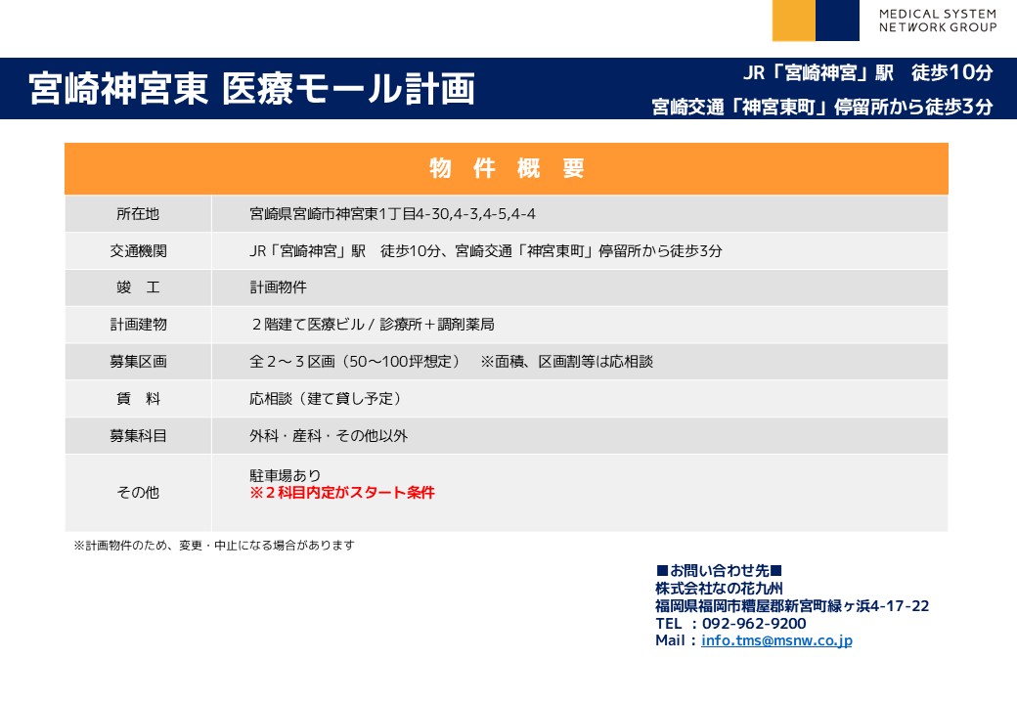Click the 計画建物 row label
This screenshot has width=1017, height=704.
138,325
